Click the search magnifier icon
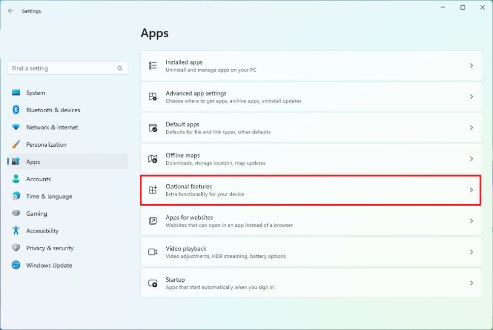493x330 pixels. click(x=120, y=68)
